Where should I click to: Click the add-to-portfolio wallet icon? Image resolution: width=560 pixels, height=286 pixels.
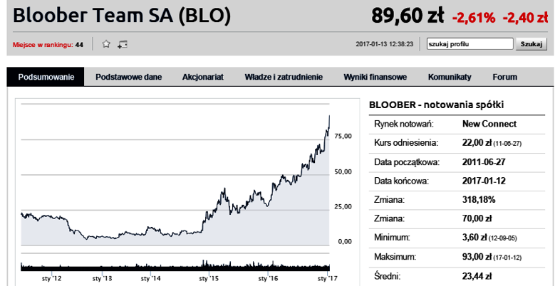(x=123, y=45)
